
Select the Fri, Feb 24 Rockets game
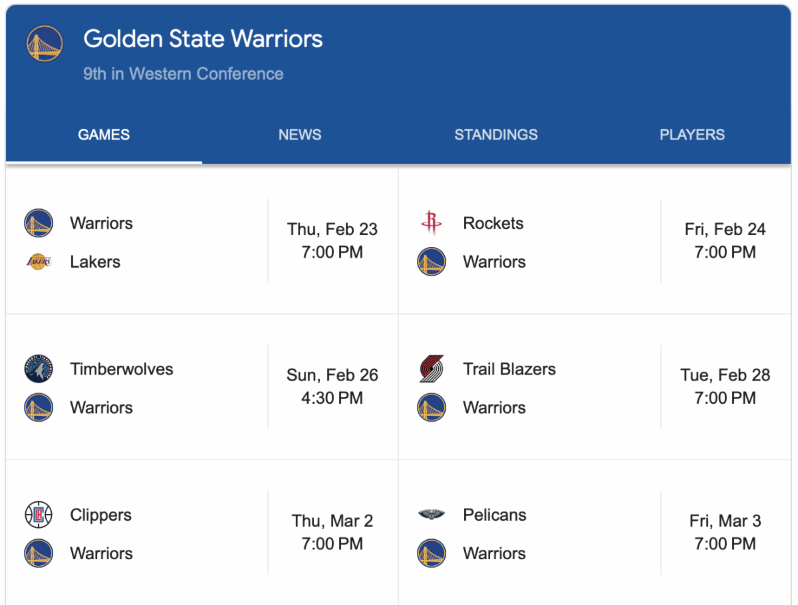[725, 240]
